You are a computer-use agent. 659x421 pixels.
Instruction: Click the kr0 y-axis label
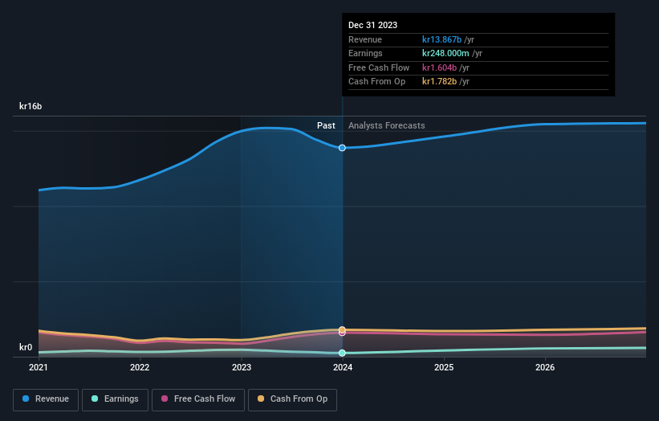(26, 347)
